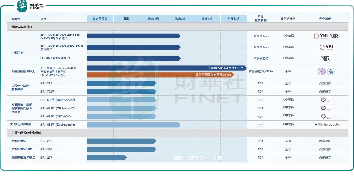354x176 pixels.
Task: Click the 內部研發 text in the BRII-778 row
Action: coord(325,83)
